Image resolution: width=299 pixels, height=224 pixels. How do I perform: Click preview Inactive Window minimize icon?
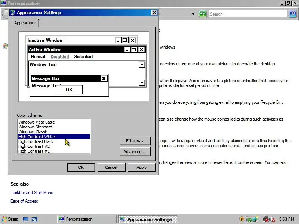click(x=118, y=40)
